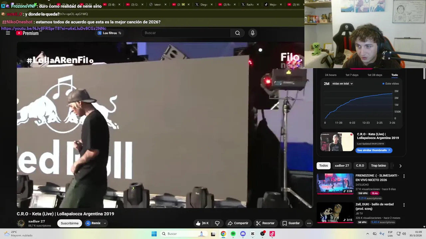The image size is (426, 239).
Task: Open FRIENDZONE :( - SLIMESANTI video title
Action: pos(377,178)
